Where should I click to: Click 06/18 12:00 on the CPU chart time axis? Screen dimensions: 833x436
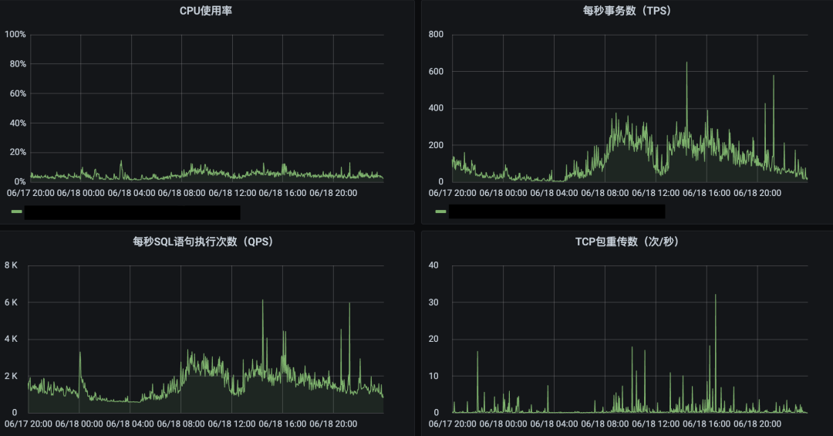click(x=232, y=193)
